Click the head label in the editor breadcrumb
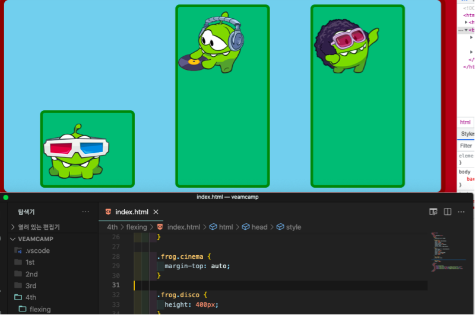Image resolution: width=475 pixels, height=315 pixels. point(259,227)
